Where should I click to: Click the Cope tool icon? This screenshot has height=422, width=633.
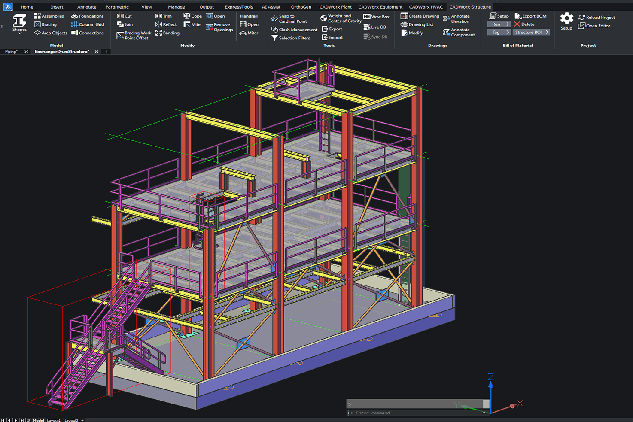(x=187, y=16)
